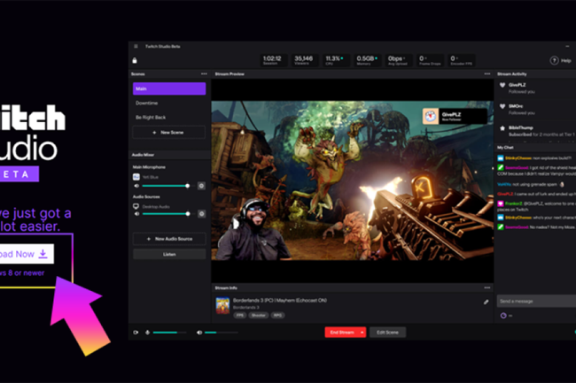Screen dimensions: 576x383
Task: Click the lock icon below the menu
Action: click(134, 60)
